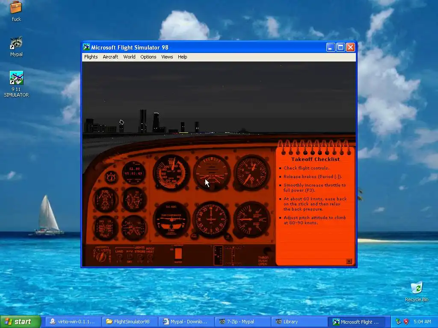This screenshot has width=438, height=328.
Task: Toggle the STROBE light switch
Action: pyautogui.click(x=140, y=257)
